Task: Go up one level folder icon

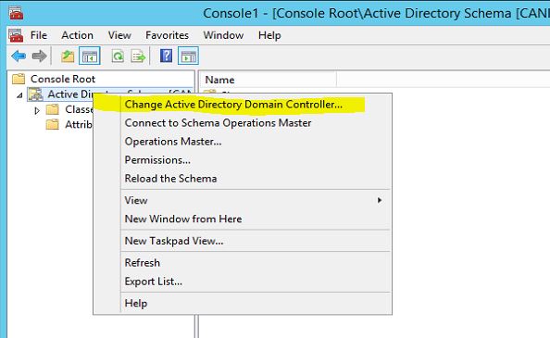Action: click(x=68, y=56)
